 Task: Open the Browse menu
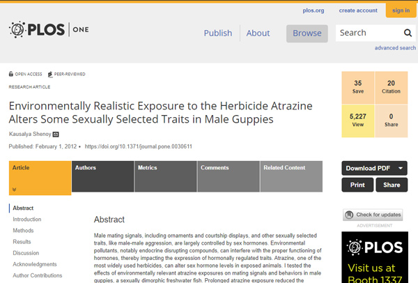point(307,33)
